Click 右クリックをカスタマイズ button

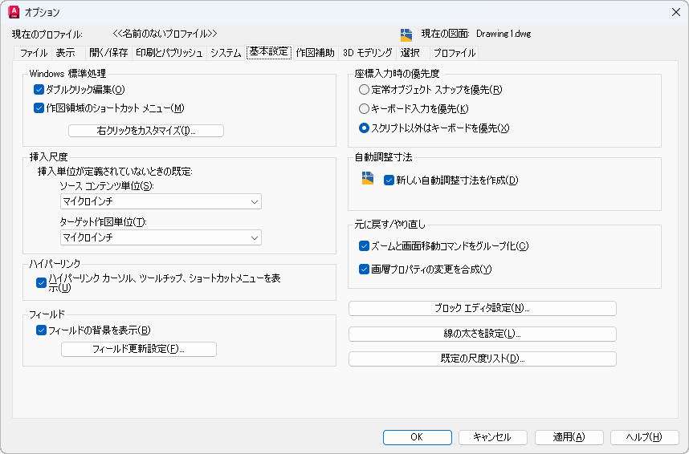(146, 131)
